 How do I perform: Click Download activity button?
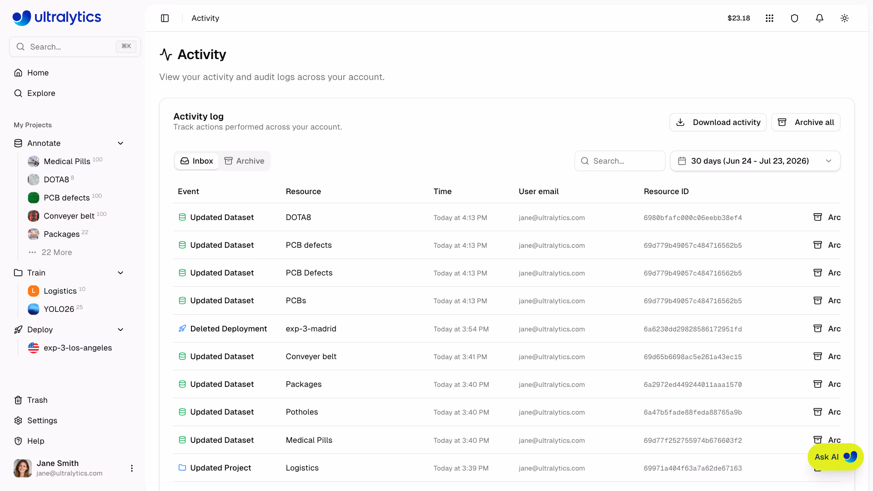(x=718, y=122)
